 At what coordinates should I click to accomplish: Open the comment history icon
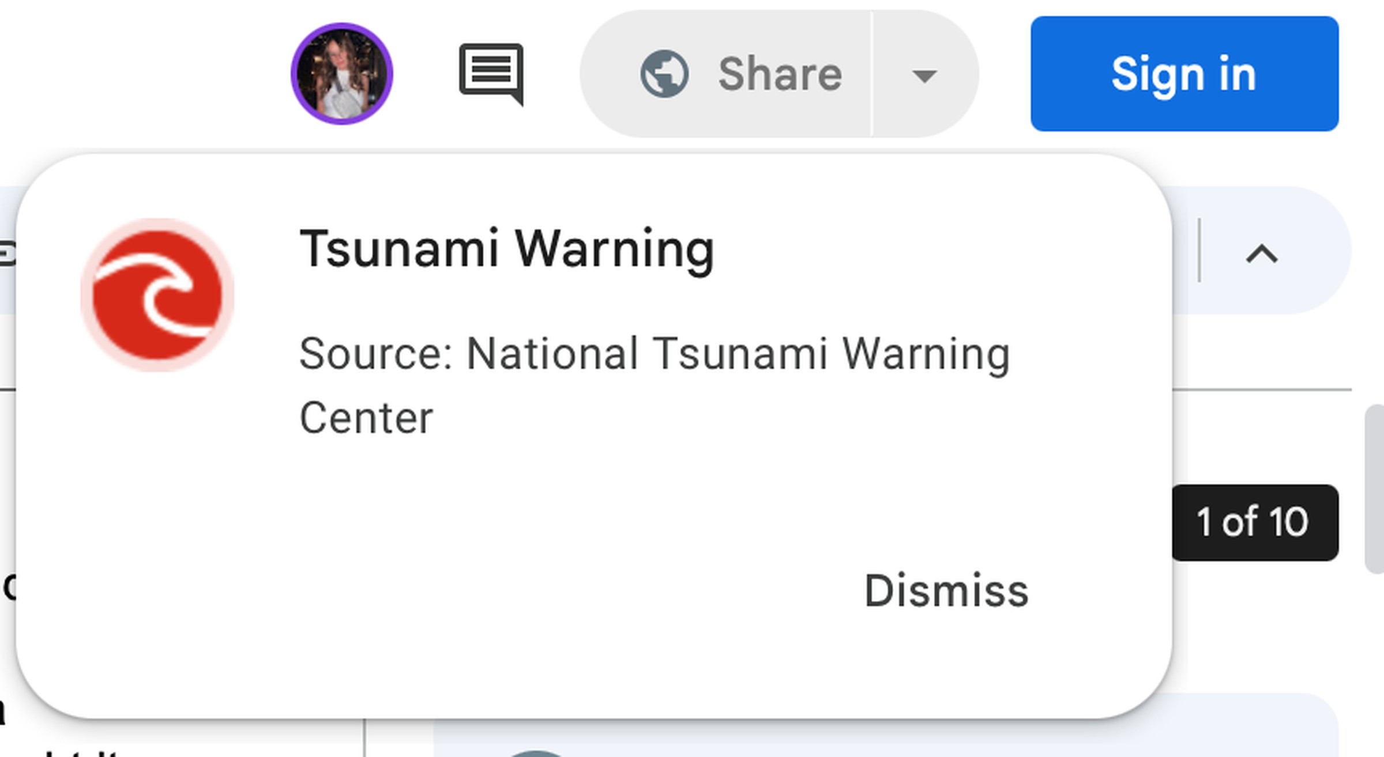pyautogui.click(x=491, y=74)
